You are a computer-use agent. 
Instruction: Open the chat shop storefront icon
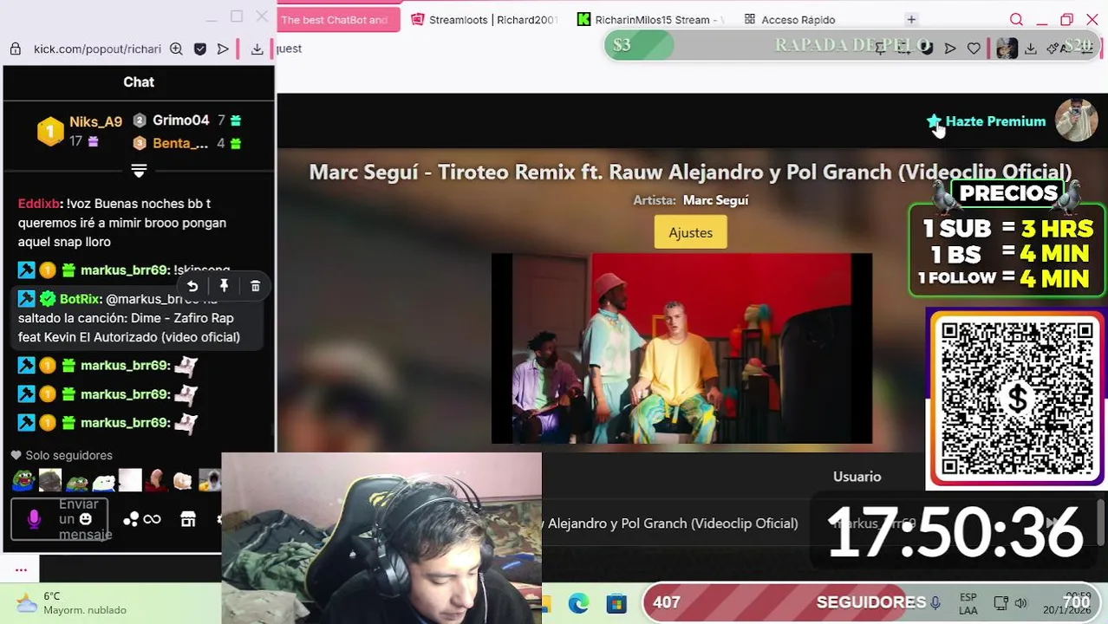(x=188, y=519)
